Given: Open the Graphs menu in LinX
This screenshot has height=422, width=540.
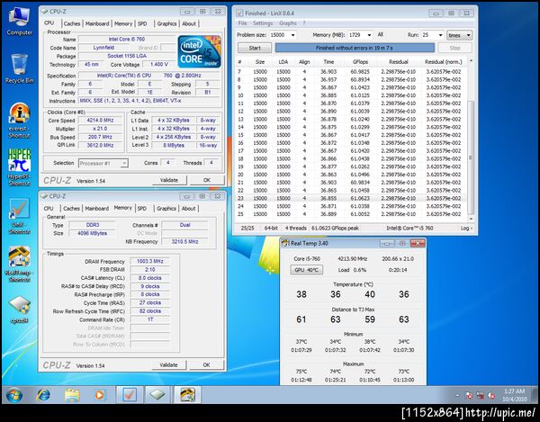Looking at the screenshot, I should 288,23.
